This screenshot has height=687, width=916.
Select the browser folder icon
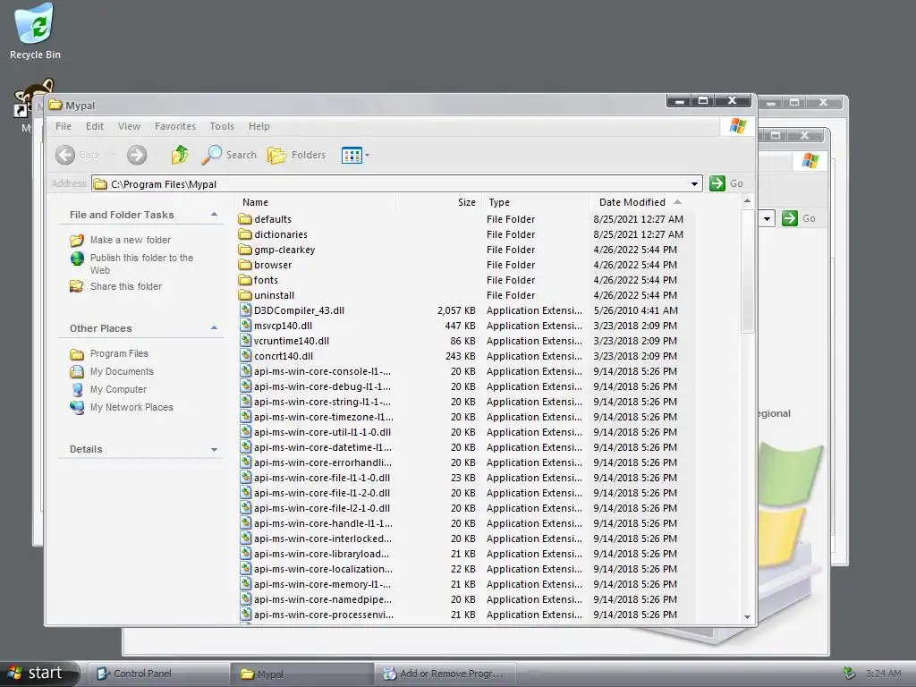pos(245,265)
